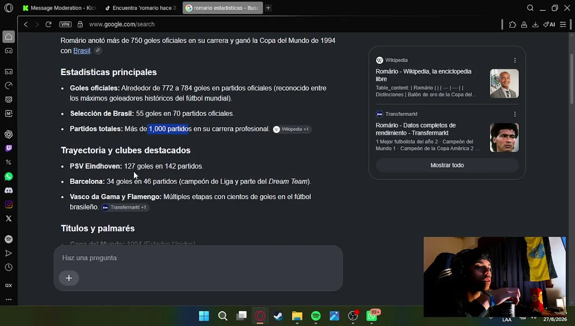This screenshot has height=326, width=575.
Task: Open the percent deals sidebar icon
Action: coord(9,162)
